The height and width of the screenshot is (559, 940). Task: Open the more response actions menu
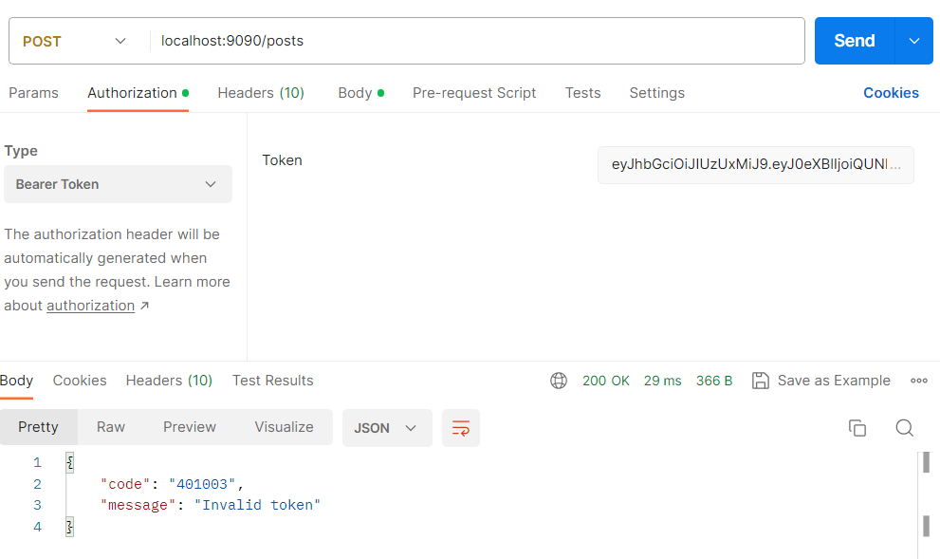[918, 380]
